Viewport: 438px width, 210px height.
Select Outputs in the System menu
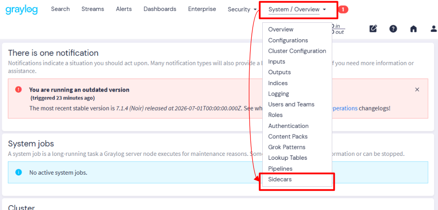[x=279, y=72]
